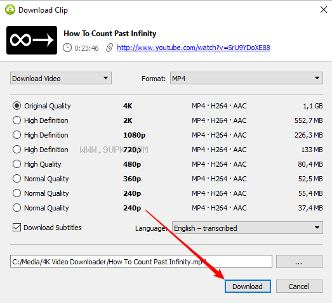Image resolution: width=332 pixels, height=303 pixels.
Task: Click the infinity video thumbnail
Action: coord(32,40)
